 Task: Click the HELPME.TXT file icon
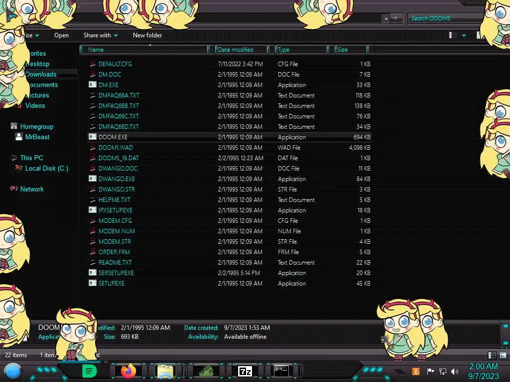tap(92, 199)
